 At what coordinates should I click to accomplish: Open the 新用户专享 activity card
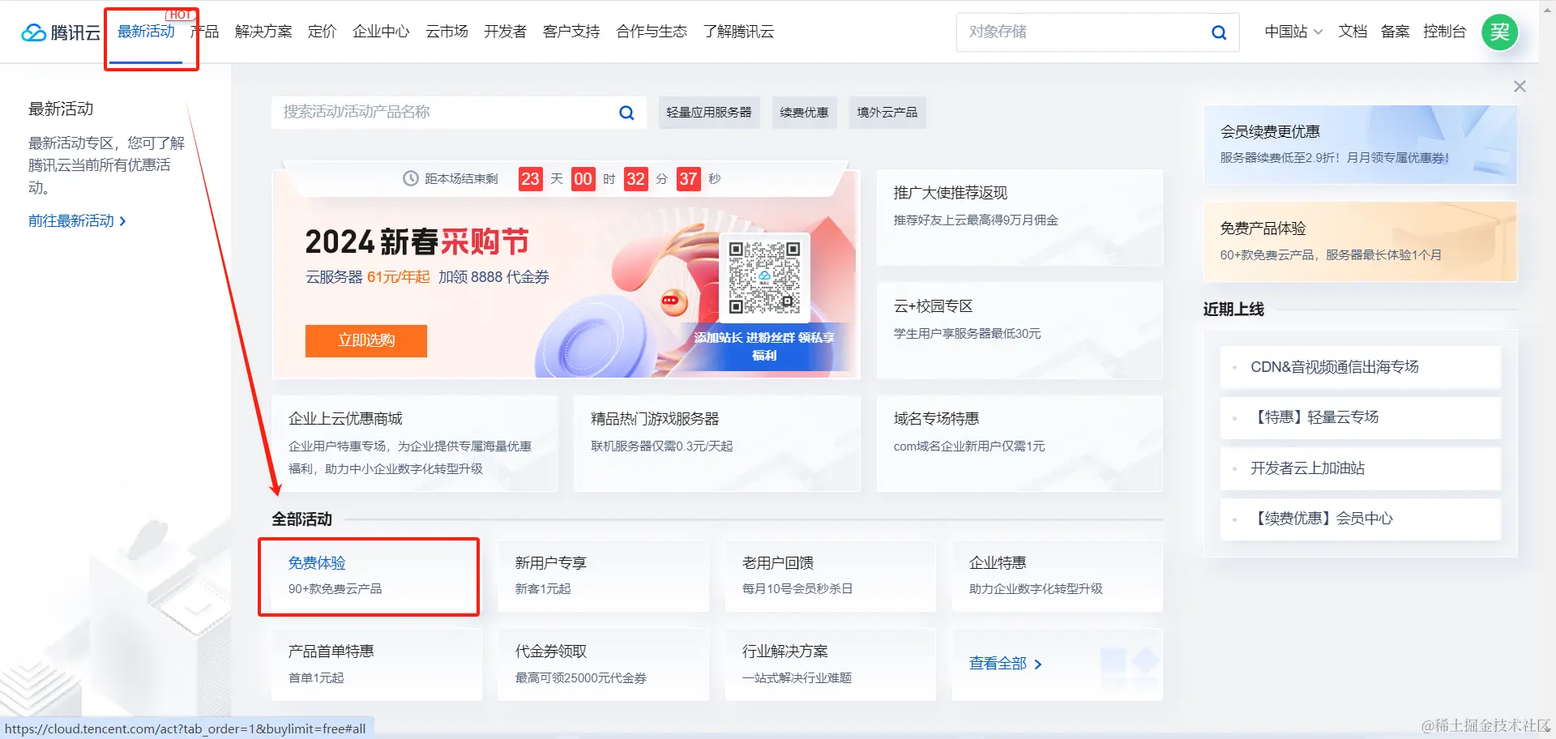click(604, 576)
